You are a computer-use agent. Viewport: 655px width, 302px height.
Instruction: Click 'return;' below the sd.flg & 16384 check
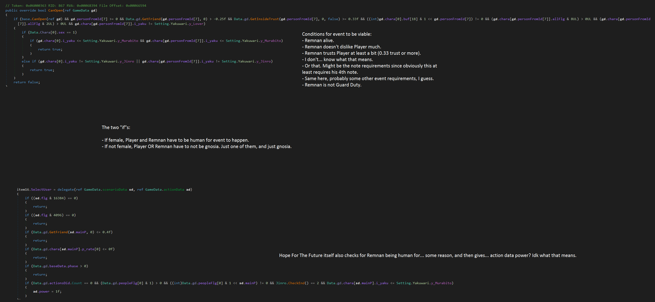tap(40, 206)
